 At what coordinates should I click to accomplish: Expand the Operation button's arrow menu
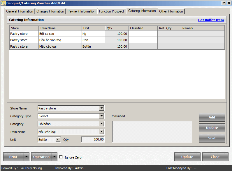click(55, 157)
